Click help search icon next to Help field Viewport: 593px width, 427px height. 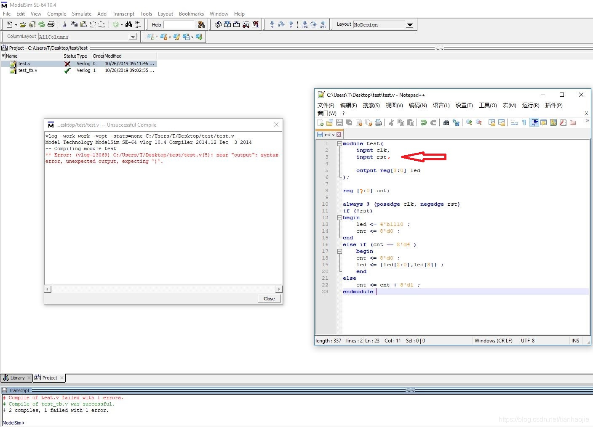pyautogui.click(x=201, y=24)
